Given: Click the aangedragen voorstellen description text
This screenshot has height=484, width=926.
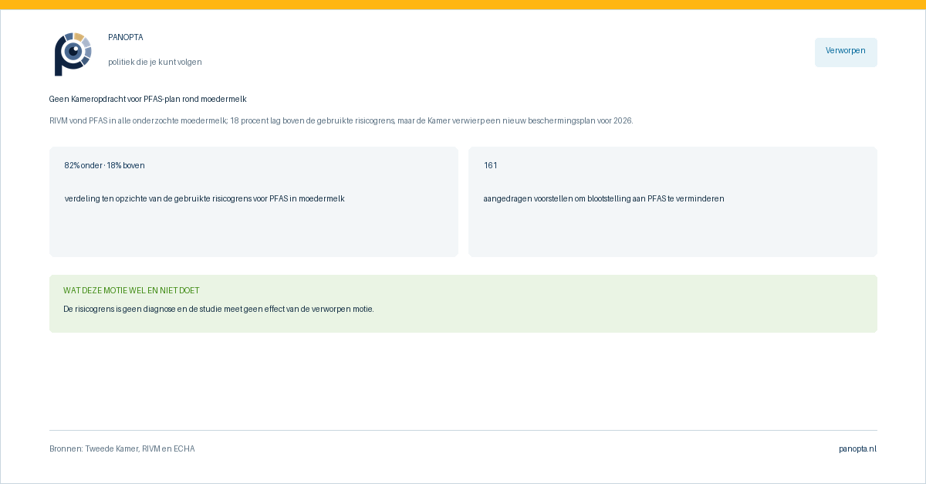Looking at the screenshot, I should 604,198.
